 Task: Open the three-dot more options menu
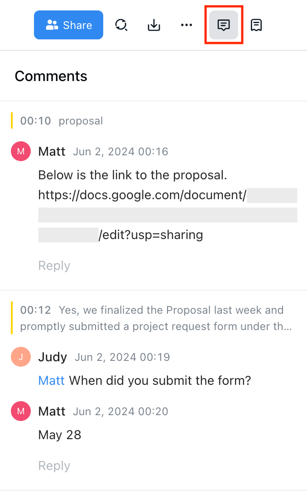pos(187,25)
